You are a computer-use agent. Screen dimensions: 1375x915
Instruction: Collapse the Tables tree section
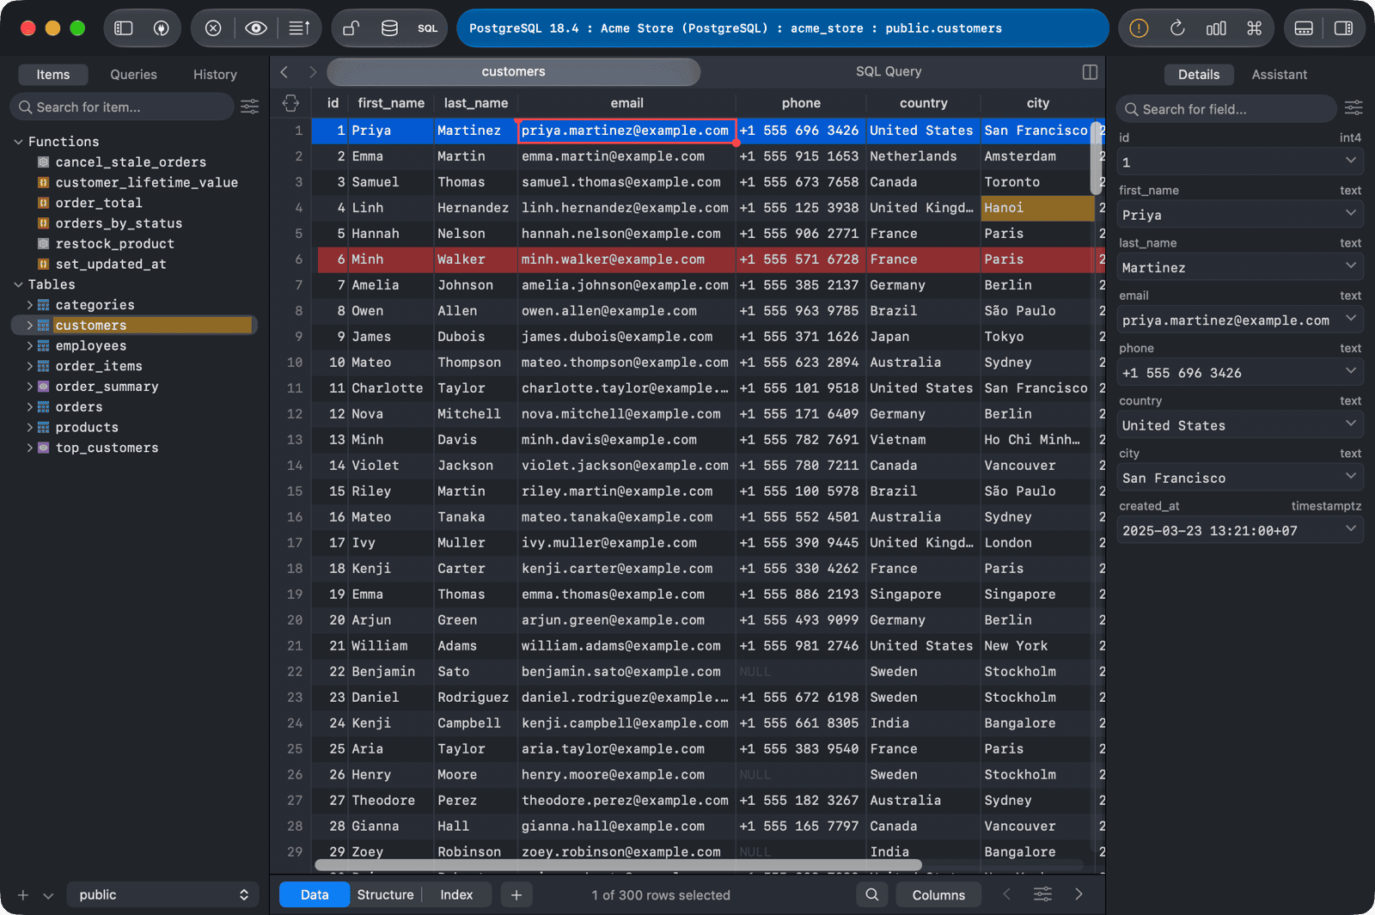18,284
